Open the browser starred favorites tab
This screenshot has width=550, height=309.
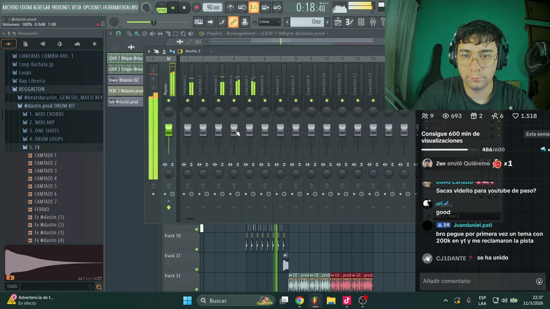tap(94, 44)
